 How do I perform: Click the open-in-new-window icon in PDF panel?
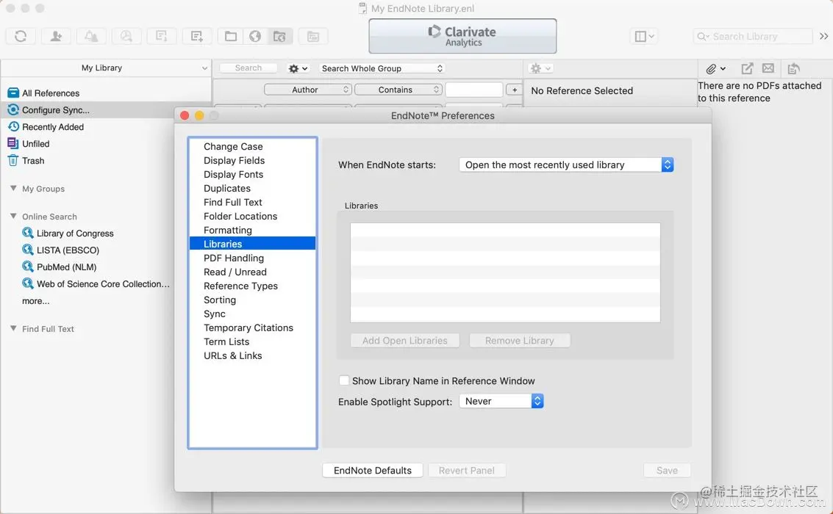747,68
